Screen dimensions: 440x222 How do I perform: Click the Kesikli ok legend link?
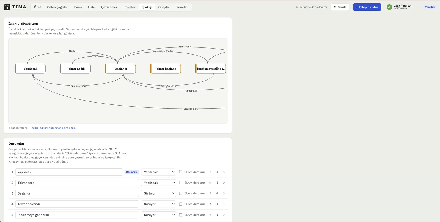coord(53,128)
